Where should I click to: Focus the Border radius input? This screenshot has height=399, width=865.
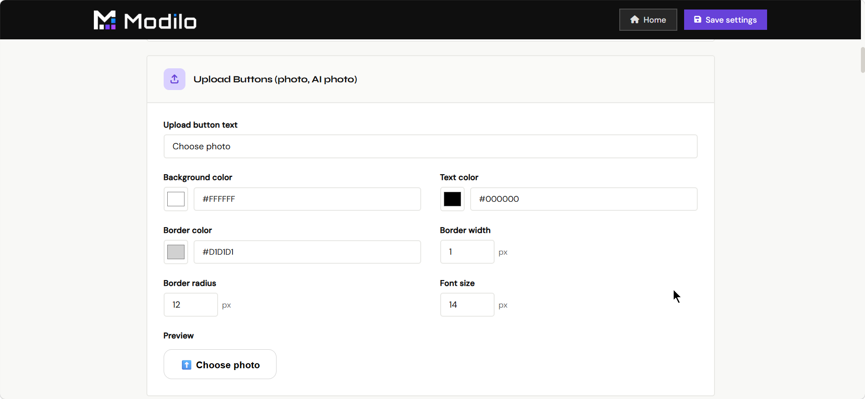pyautogui.click(x=191, y=305)
